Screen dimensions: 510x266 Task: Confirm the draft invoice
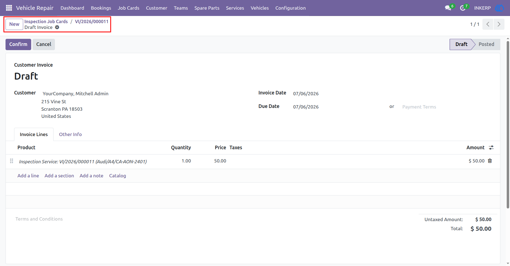coord(18,44)
